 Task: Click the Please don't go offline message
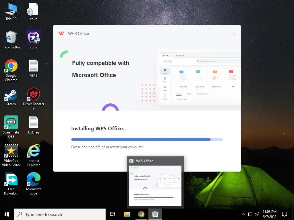pos(107,147)
